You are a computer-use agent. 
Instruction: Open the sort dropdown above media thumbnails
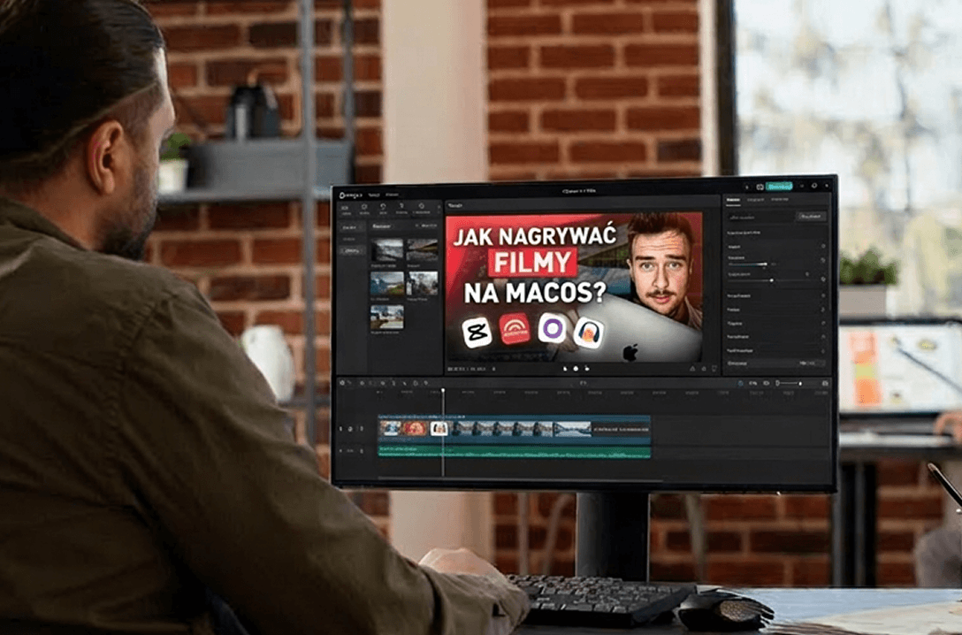tap(428, 226)
